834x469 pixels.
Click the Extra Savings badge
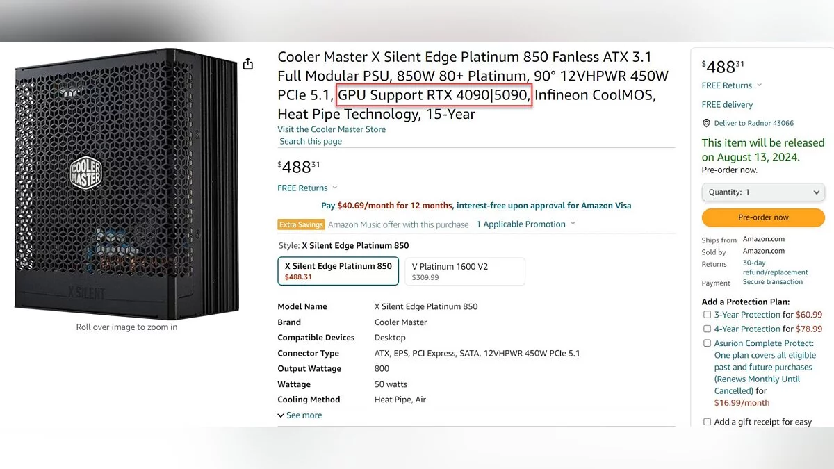tap(301, 224)
